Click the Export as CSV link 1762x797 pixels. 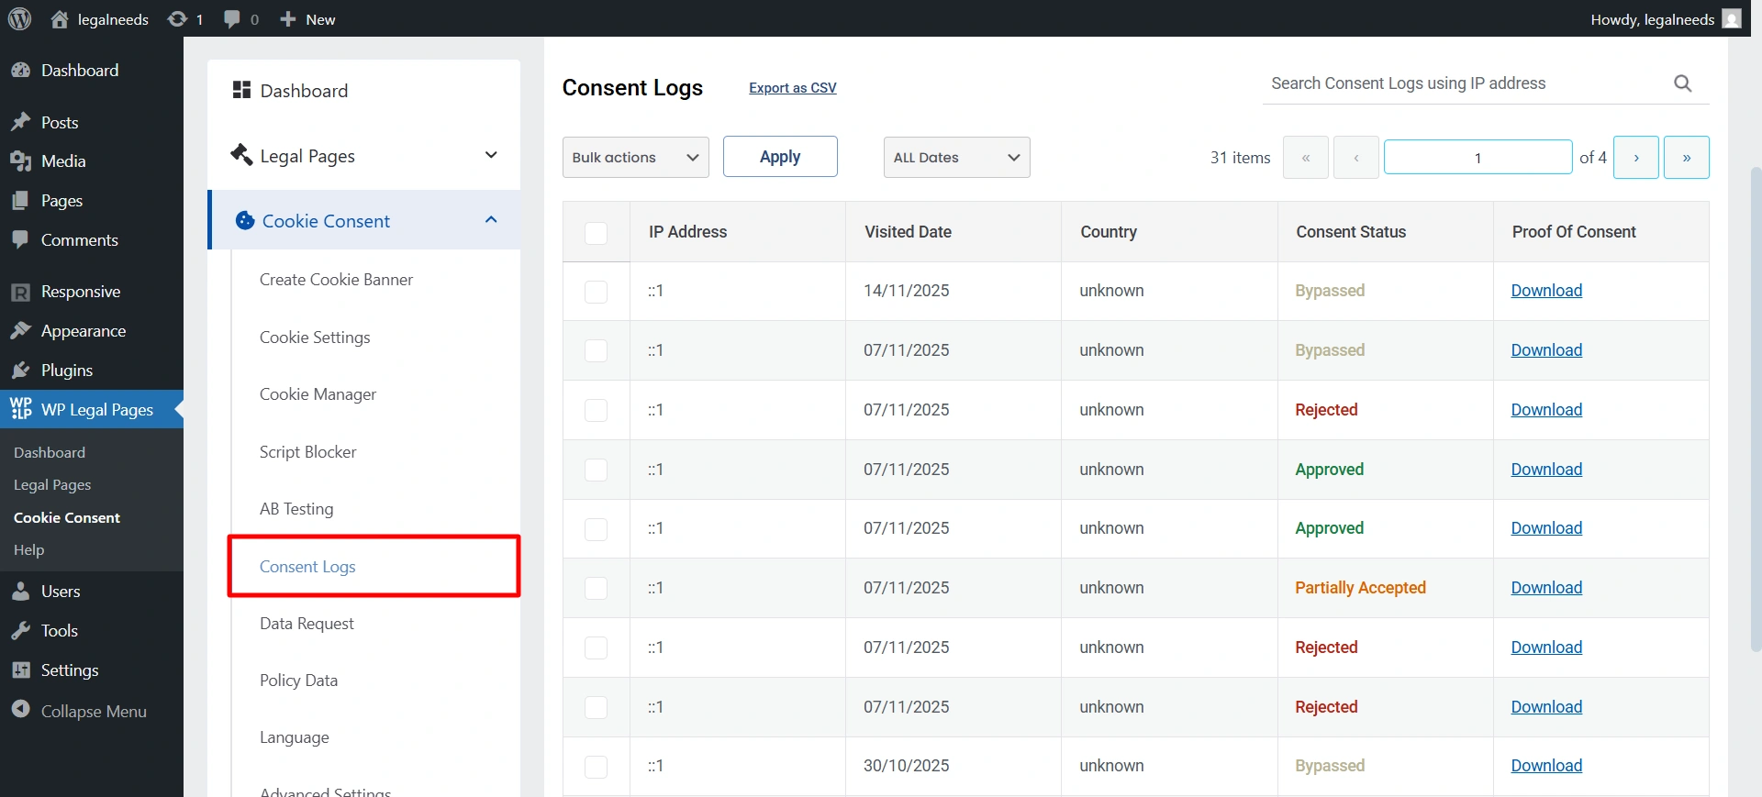click(x=792, y=88)
